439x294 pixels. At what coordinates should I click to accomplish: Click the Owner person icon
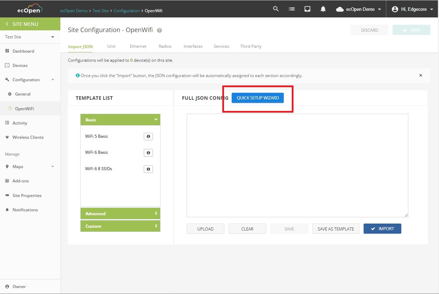[7, 286]
